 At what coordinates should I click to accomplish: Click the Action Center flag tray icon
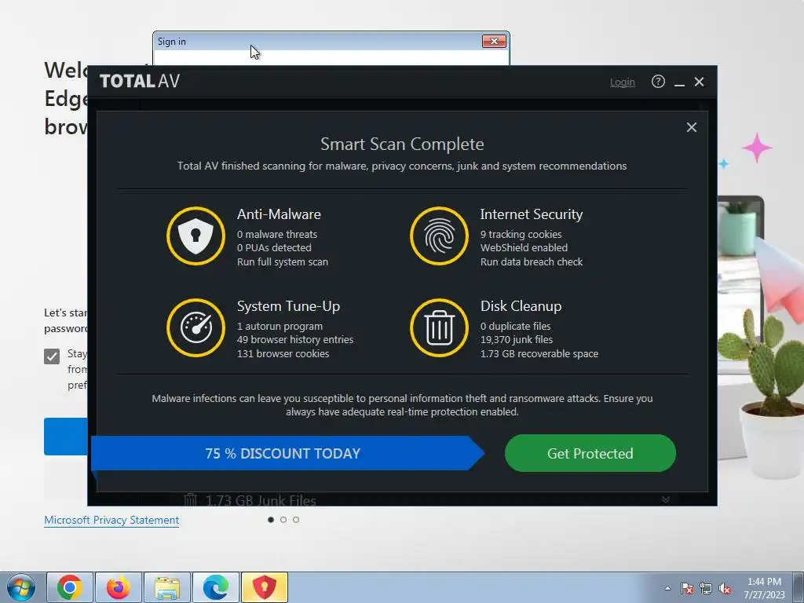[687, 588]
